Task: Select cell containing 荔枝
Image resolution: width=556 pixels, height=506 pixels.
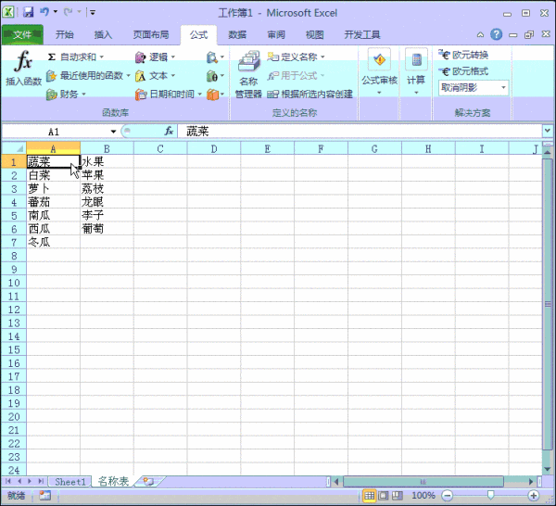Action: point(107,189)
